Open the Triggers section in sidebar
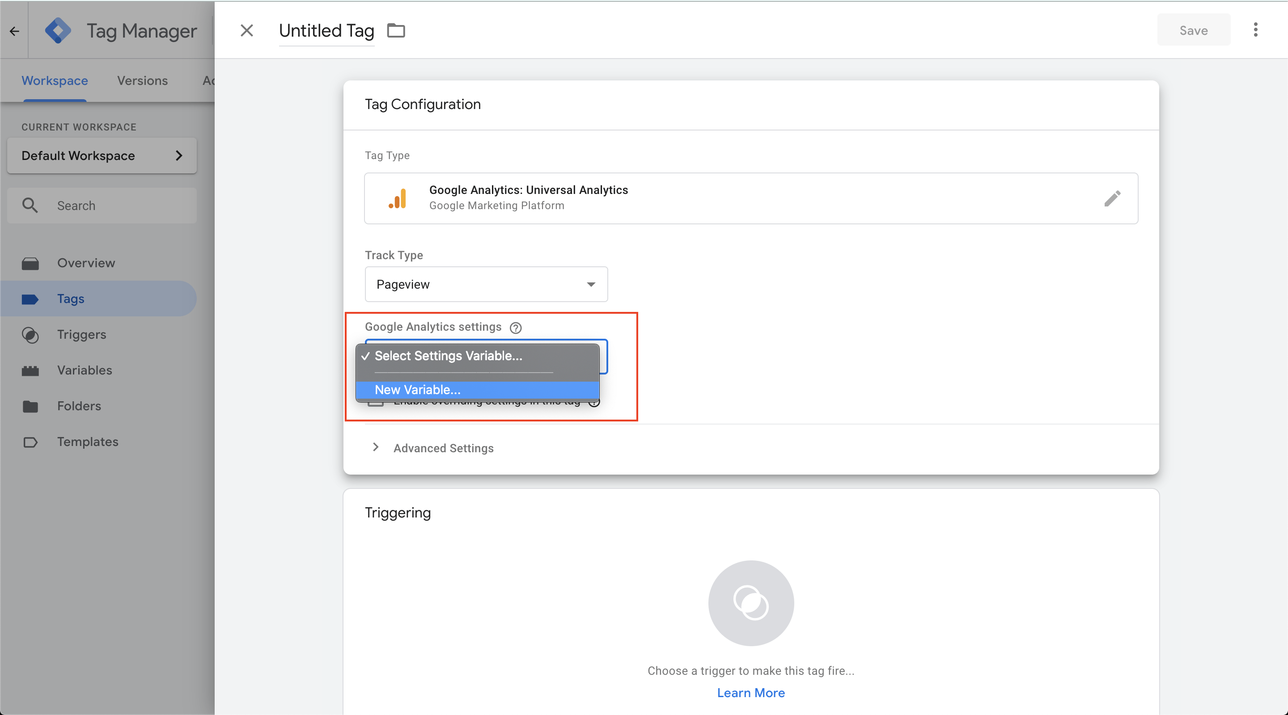This screenshot has height=715, width=1288. pos(81,334)
